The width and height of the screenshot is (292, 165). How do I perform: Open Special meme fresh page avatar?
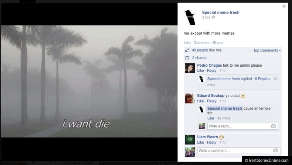pyautogui.click(x=190, y=18)
